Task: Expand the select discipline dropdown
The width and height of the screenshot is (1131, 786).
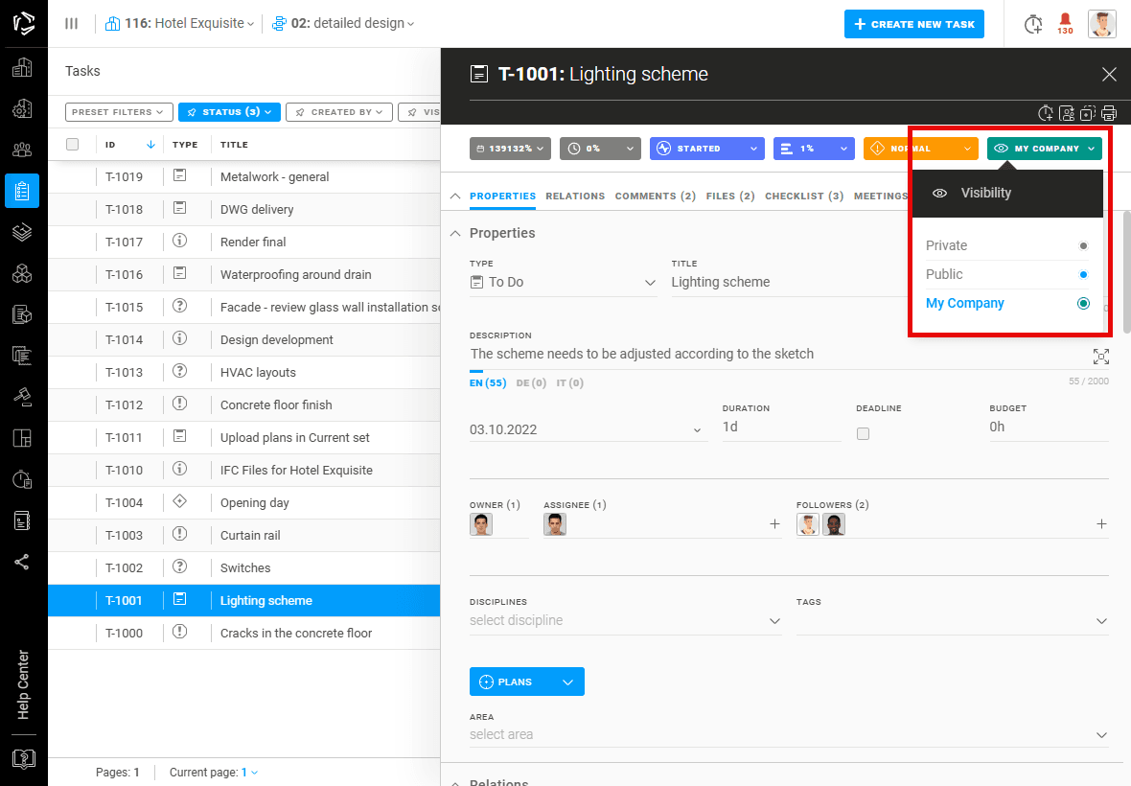Action: click(x=625, y=620)
